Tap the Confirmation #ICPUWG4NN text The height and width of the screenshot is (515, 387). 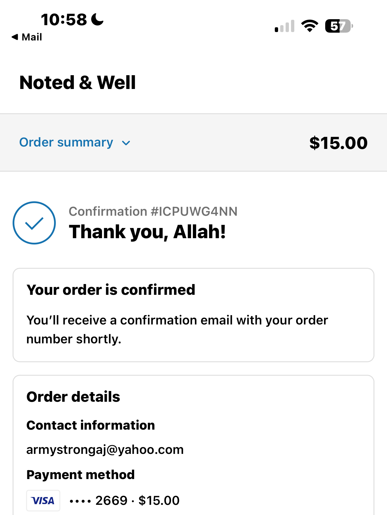click(153, 212)
